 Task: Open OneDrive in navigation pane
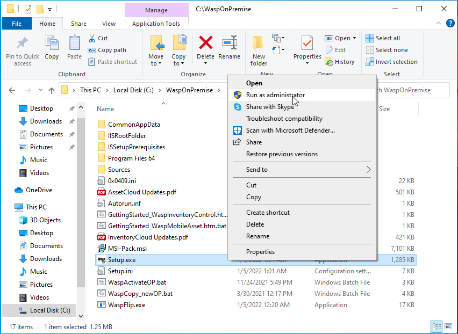[x=33, y=190]
